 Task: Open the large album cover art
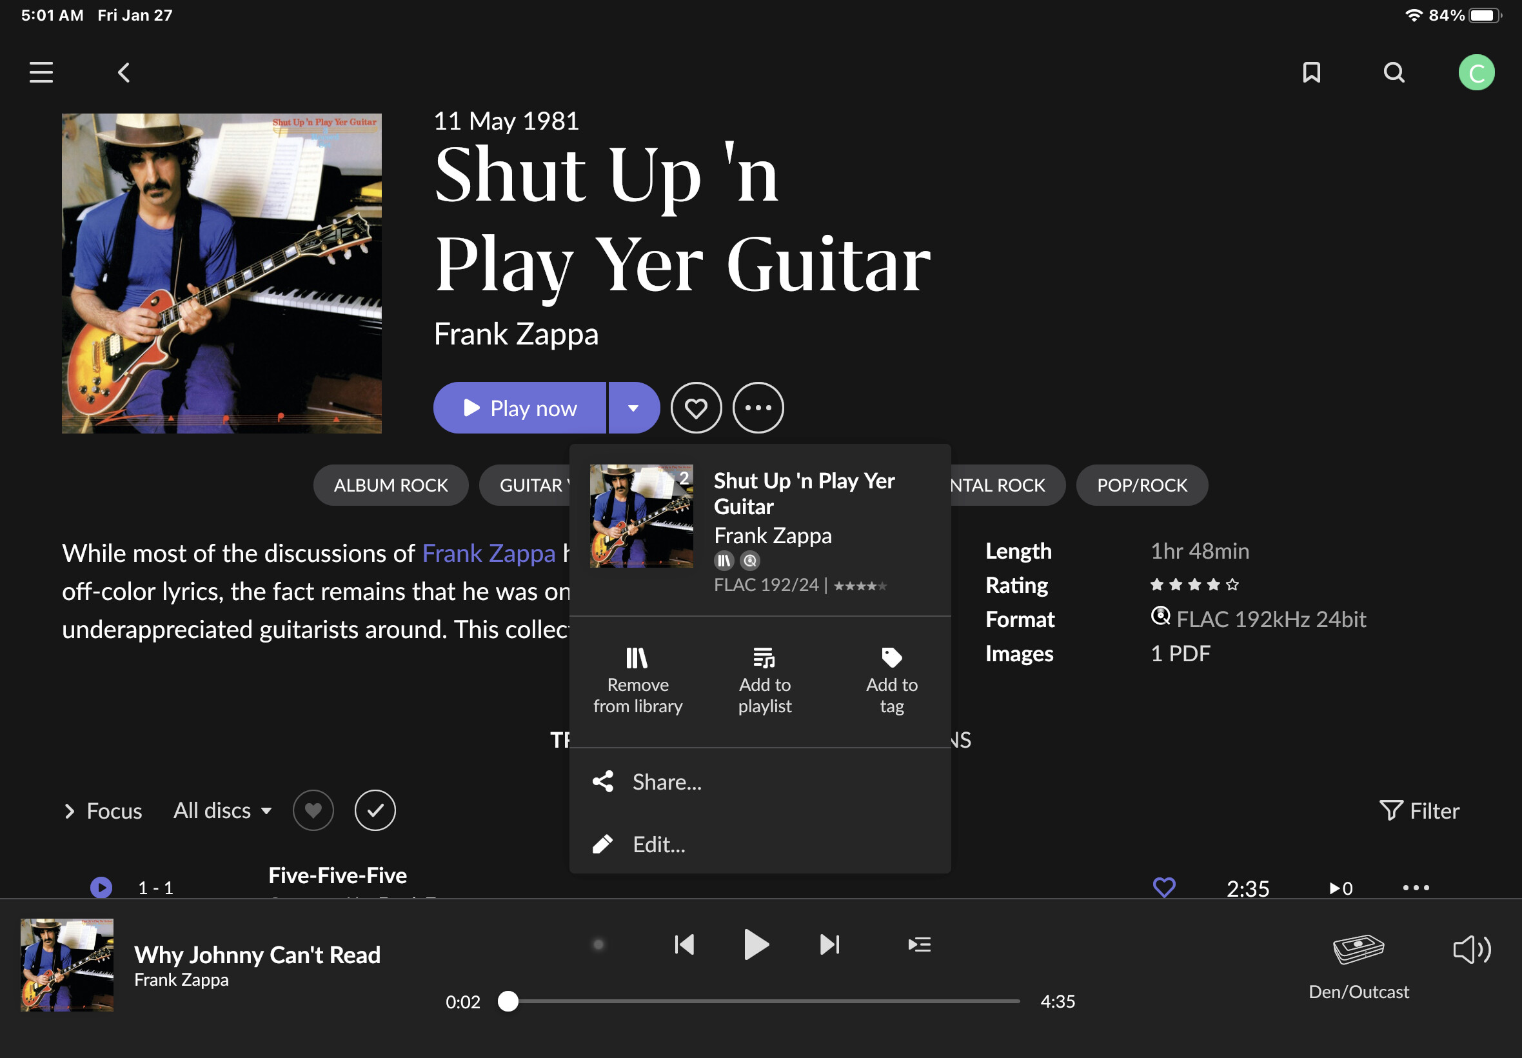click(222, 273)
